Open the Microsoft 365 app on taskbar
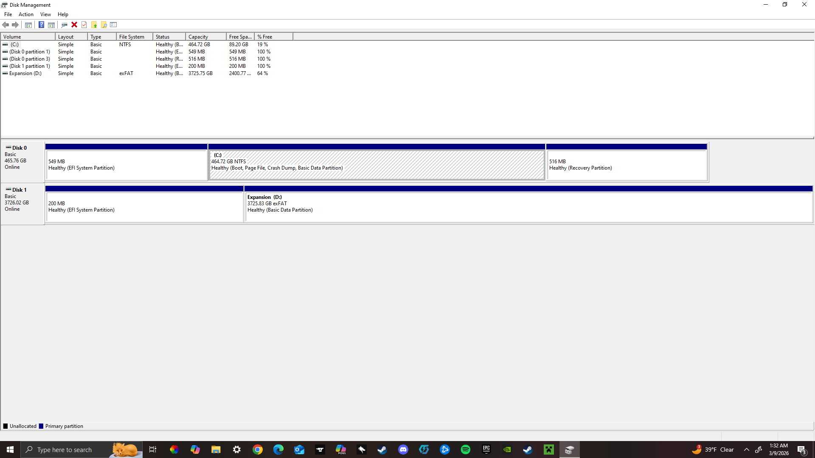The height and width of the screenshot is (458, 815). (x=341, y=450)
